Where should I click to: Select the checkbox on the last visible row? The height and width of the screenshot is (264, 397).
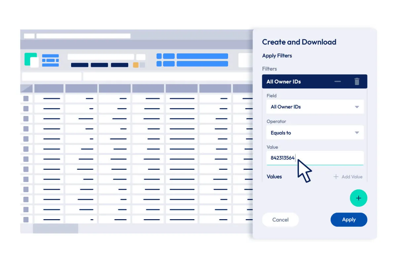point(26,220)
